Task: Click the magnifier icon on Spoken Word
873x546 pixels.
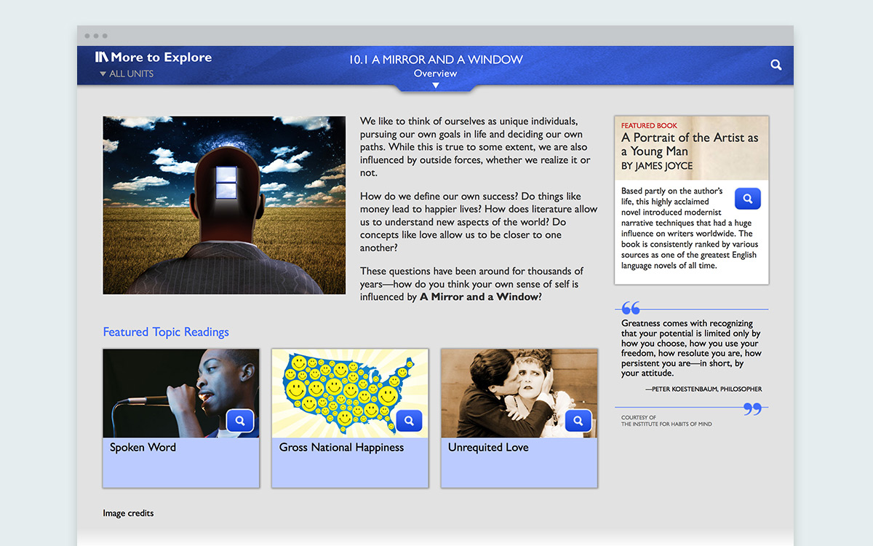Action: tap(240, 421)
